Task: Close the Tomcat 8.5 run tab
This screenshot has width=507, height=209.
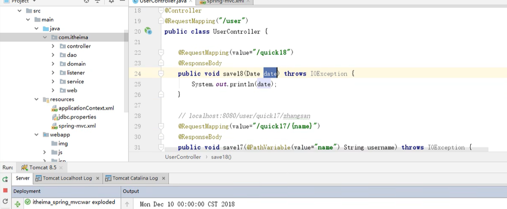Action: pyautogui.click(x=61, y=168)
